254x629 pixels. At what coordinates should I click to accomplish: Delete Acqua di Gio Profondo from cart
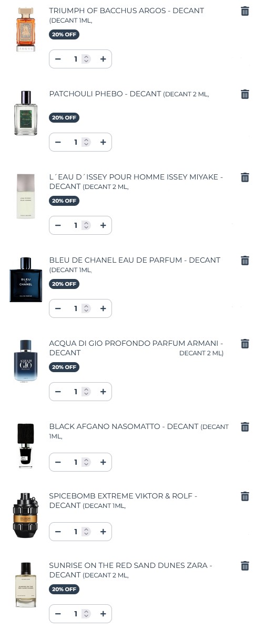[245, 344]
